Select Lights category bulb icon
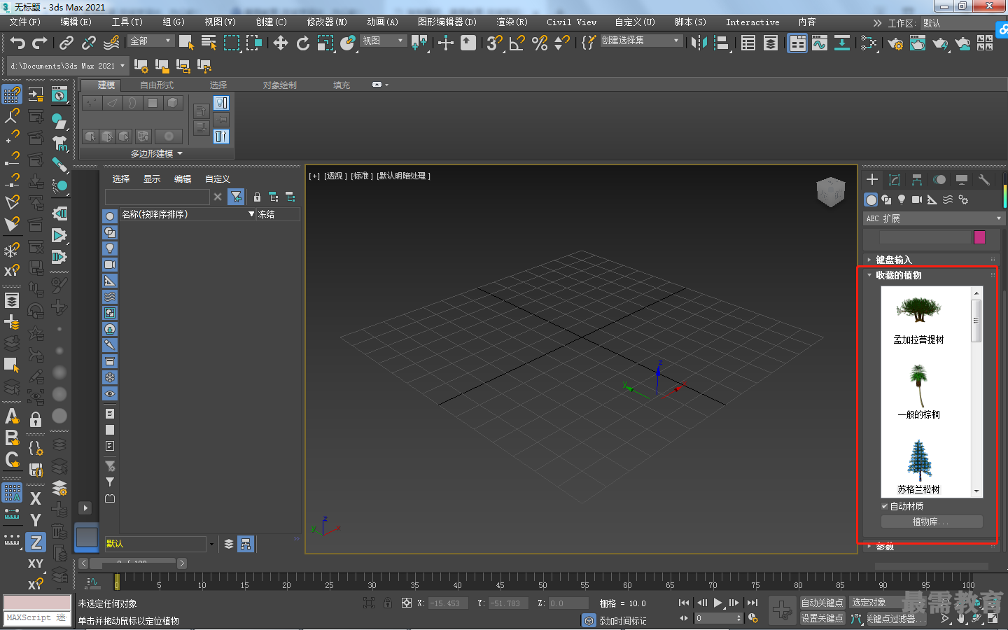 click(x=902, y=200)
